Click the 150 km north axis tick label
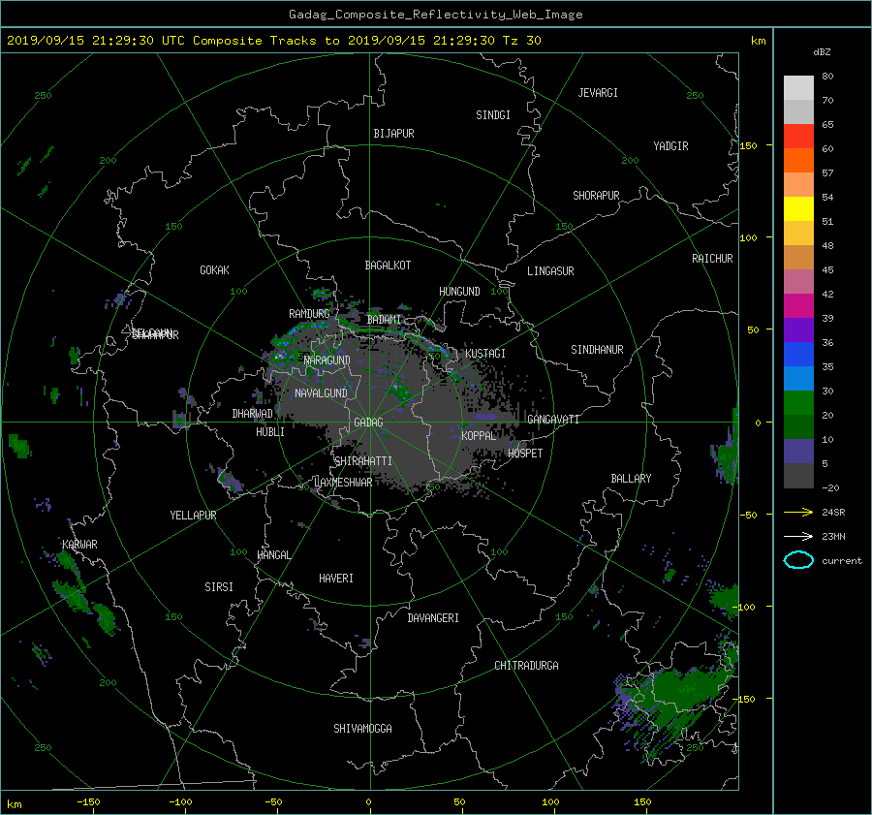Viewport: 872px width, 815px height. point(748,145)
